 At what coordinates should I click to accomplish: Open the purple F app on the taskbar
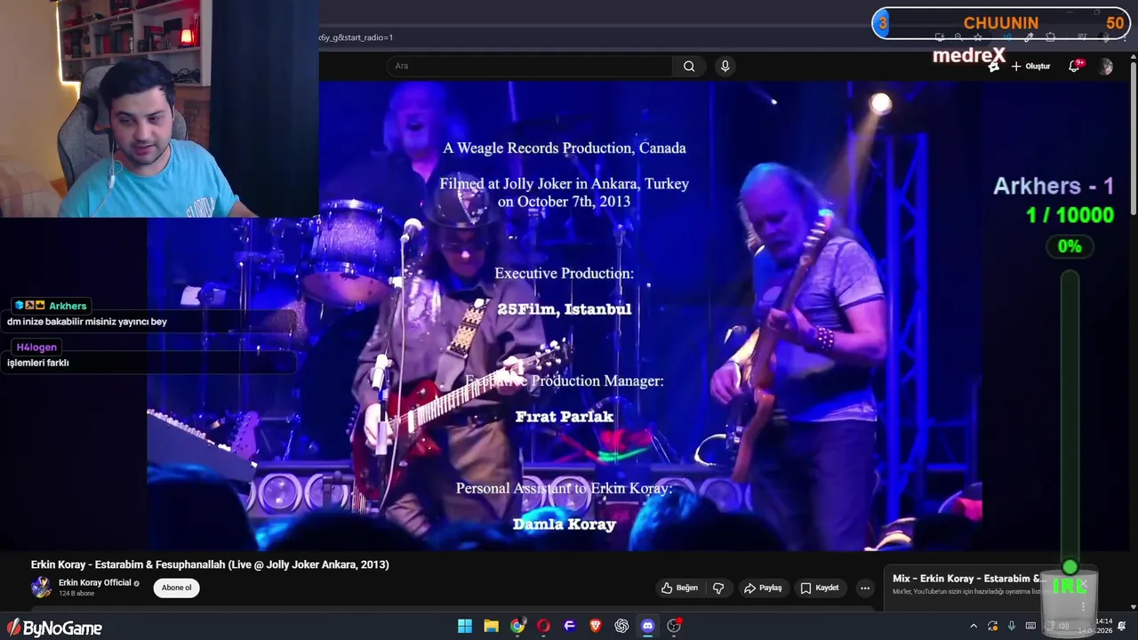(570, 626)
